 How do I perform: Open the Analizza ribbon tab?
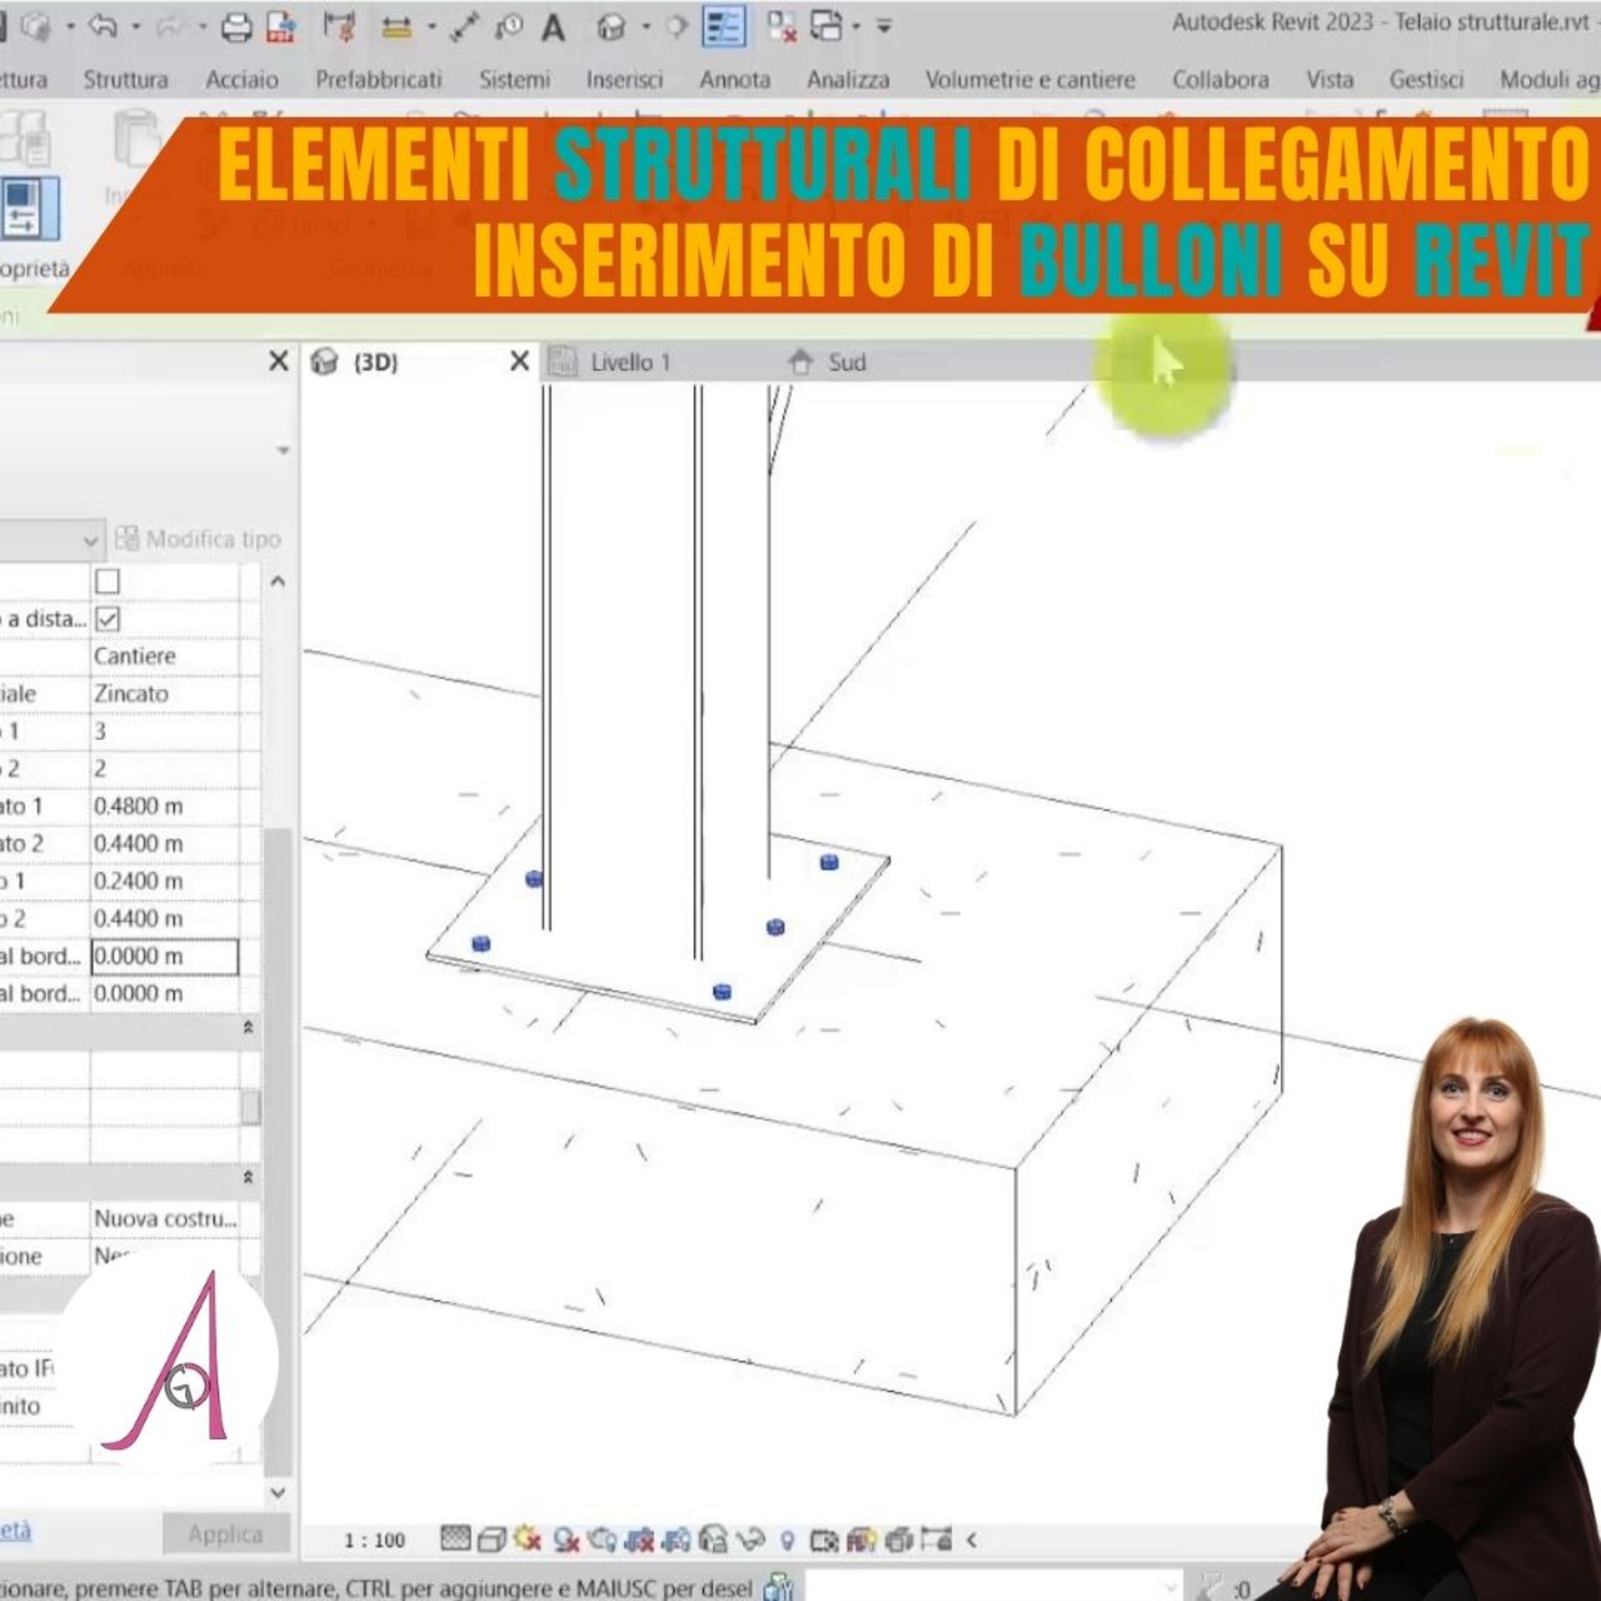pos(848,80)
